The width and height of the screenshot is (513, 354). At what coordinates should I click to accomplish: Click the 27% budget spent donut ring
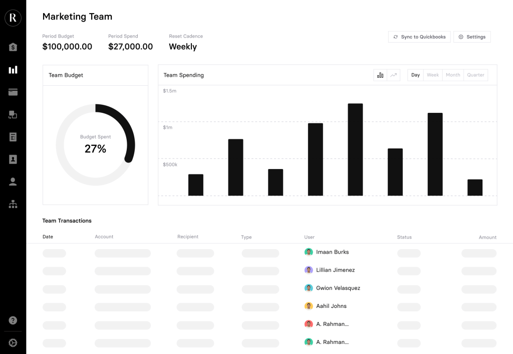pyautogui.click(x=96, y=145)
